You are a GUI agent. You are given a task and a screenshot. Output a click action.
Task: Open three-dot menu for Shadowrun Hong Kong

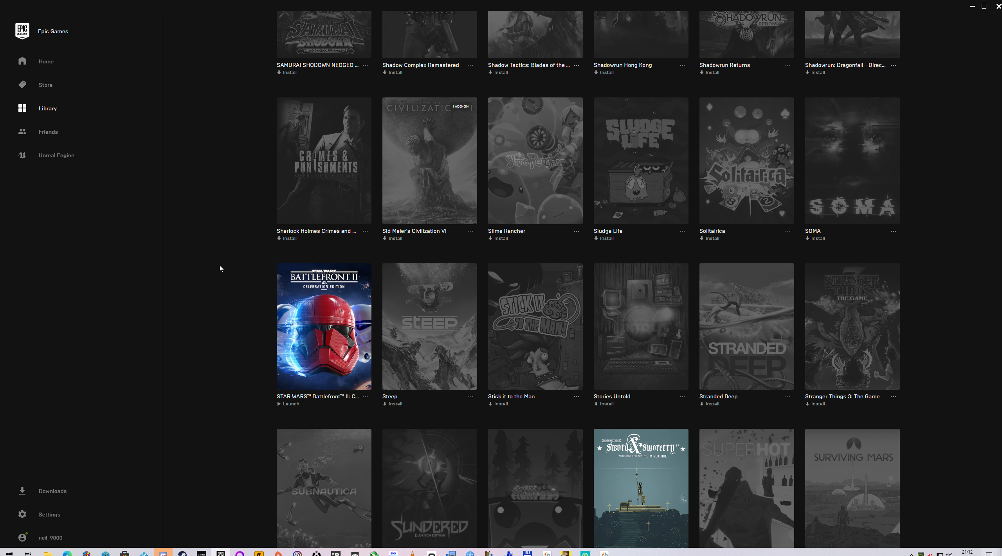coord(682,65)
